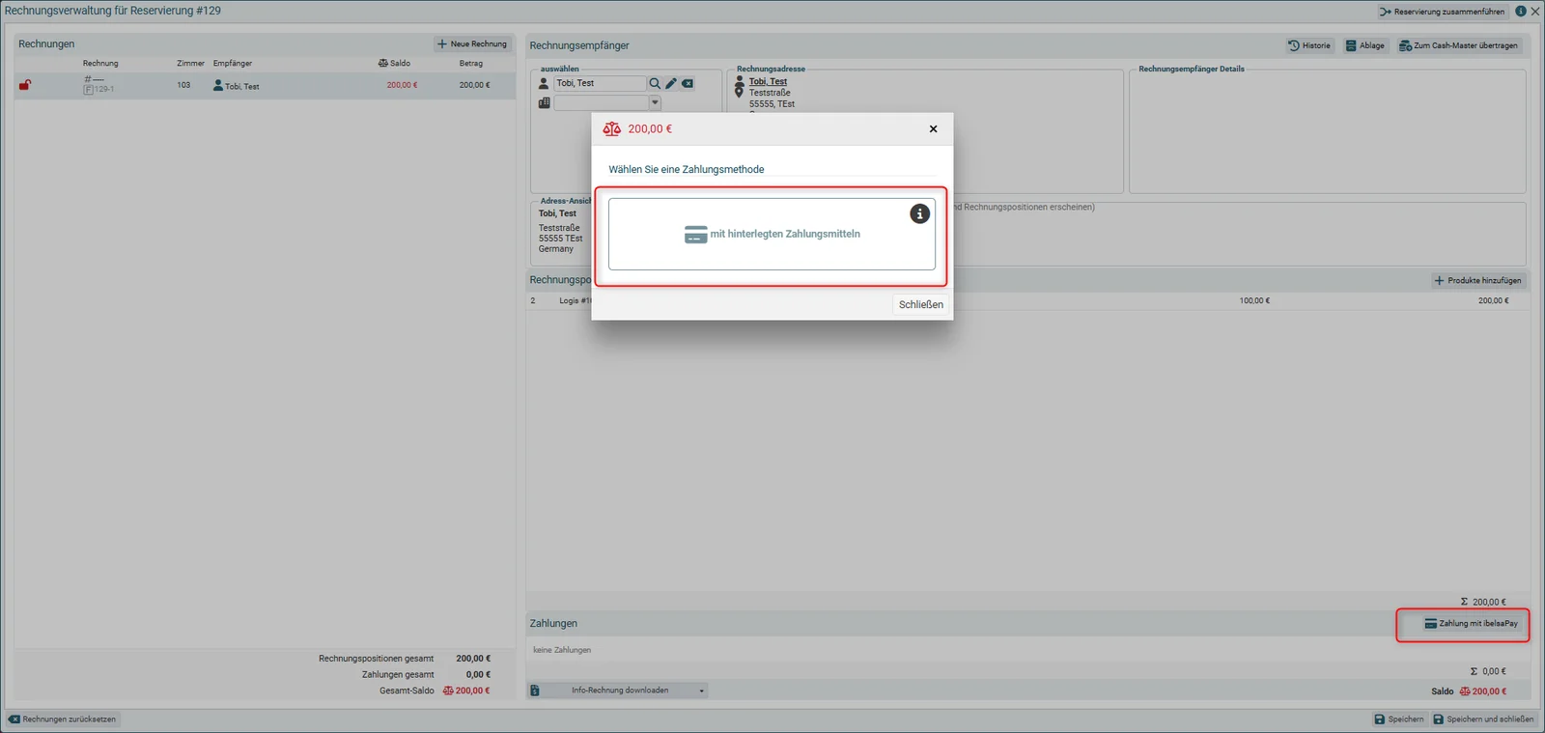Clear the recipient Tobi, Test field
The height and width of the screenshot is (733, 1545).
click(x=688, y=84)
